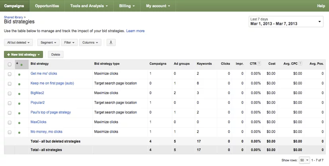Open the Show rows count dropdown
The height and width of the screenshot is (166, 329).
pyautogui.click(x=305, y=160)
